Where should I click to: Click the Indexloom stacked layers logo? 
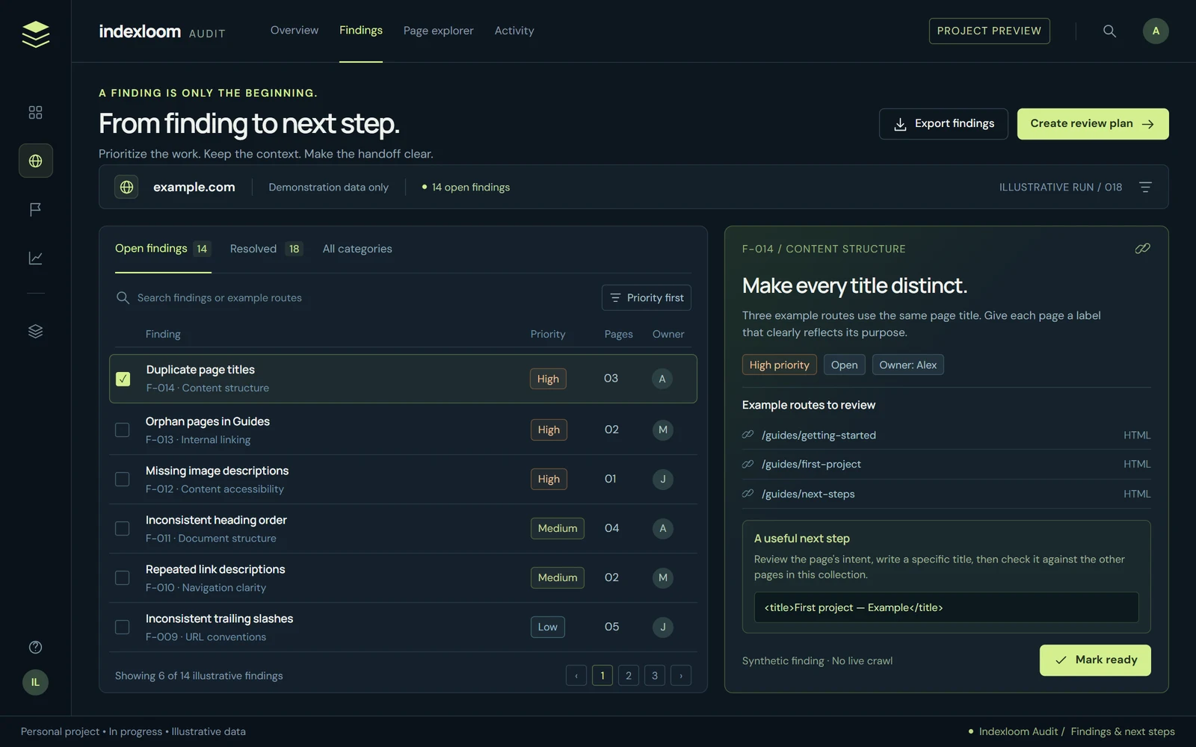(x=35, y=34)
